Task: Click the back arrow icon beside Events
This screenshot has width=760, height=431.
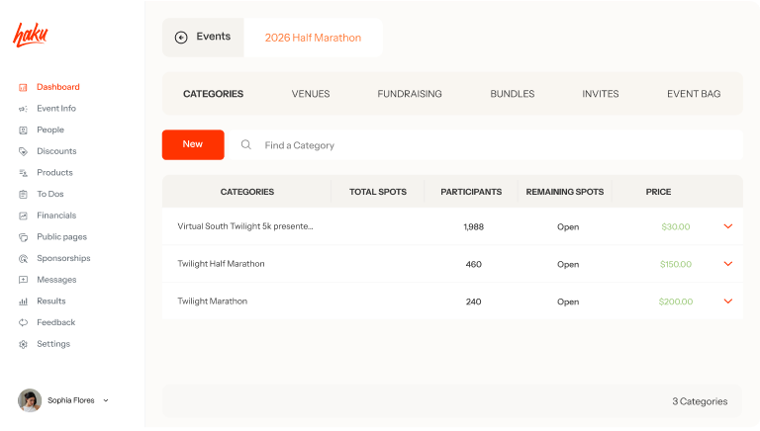Action: coord(181,38)
